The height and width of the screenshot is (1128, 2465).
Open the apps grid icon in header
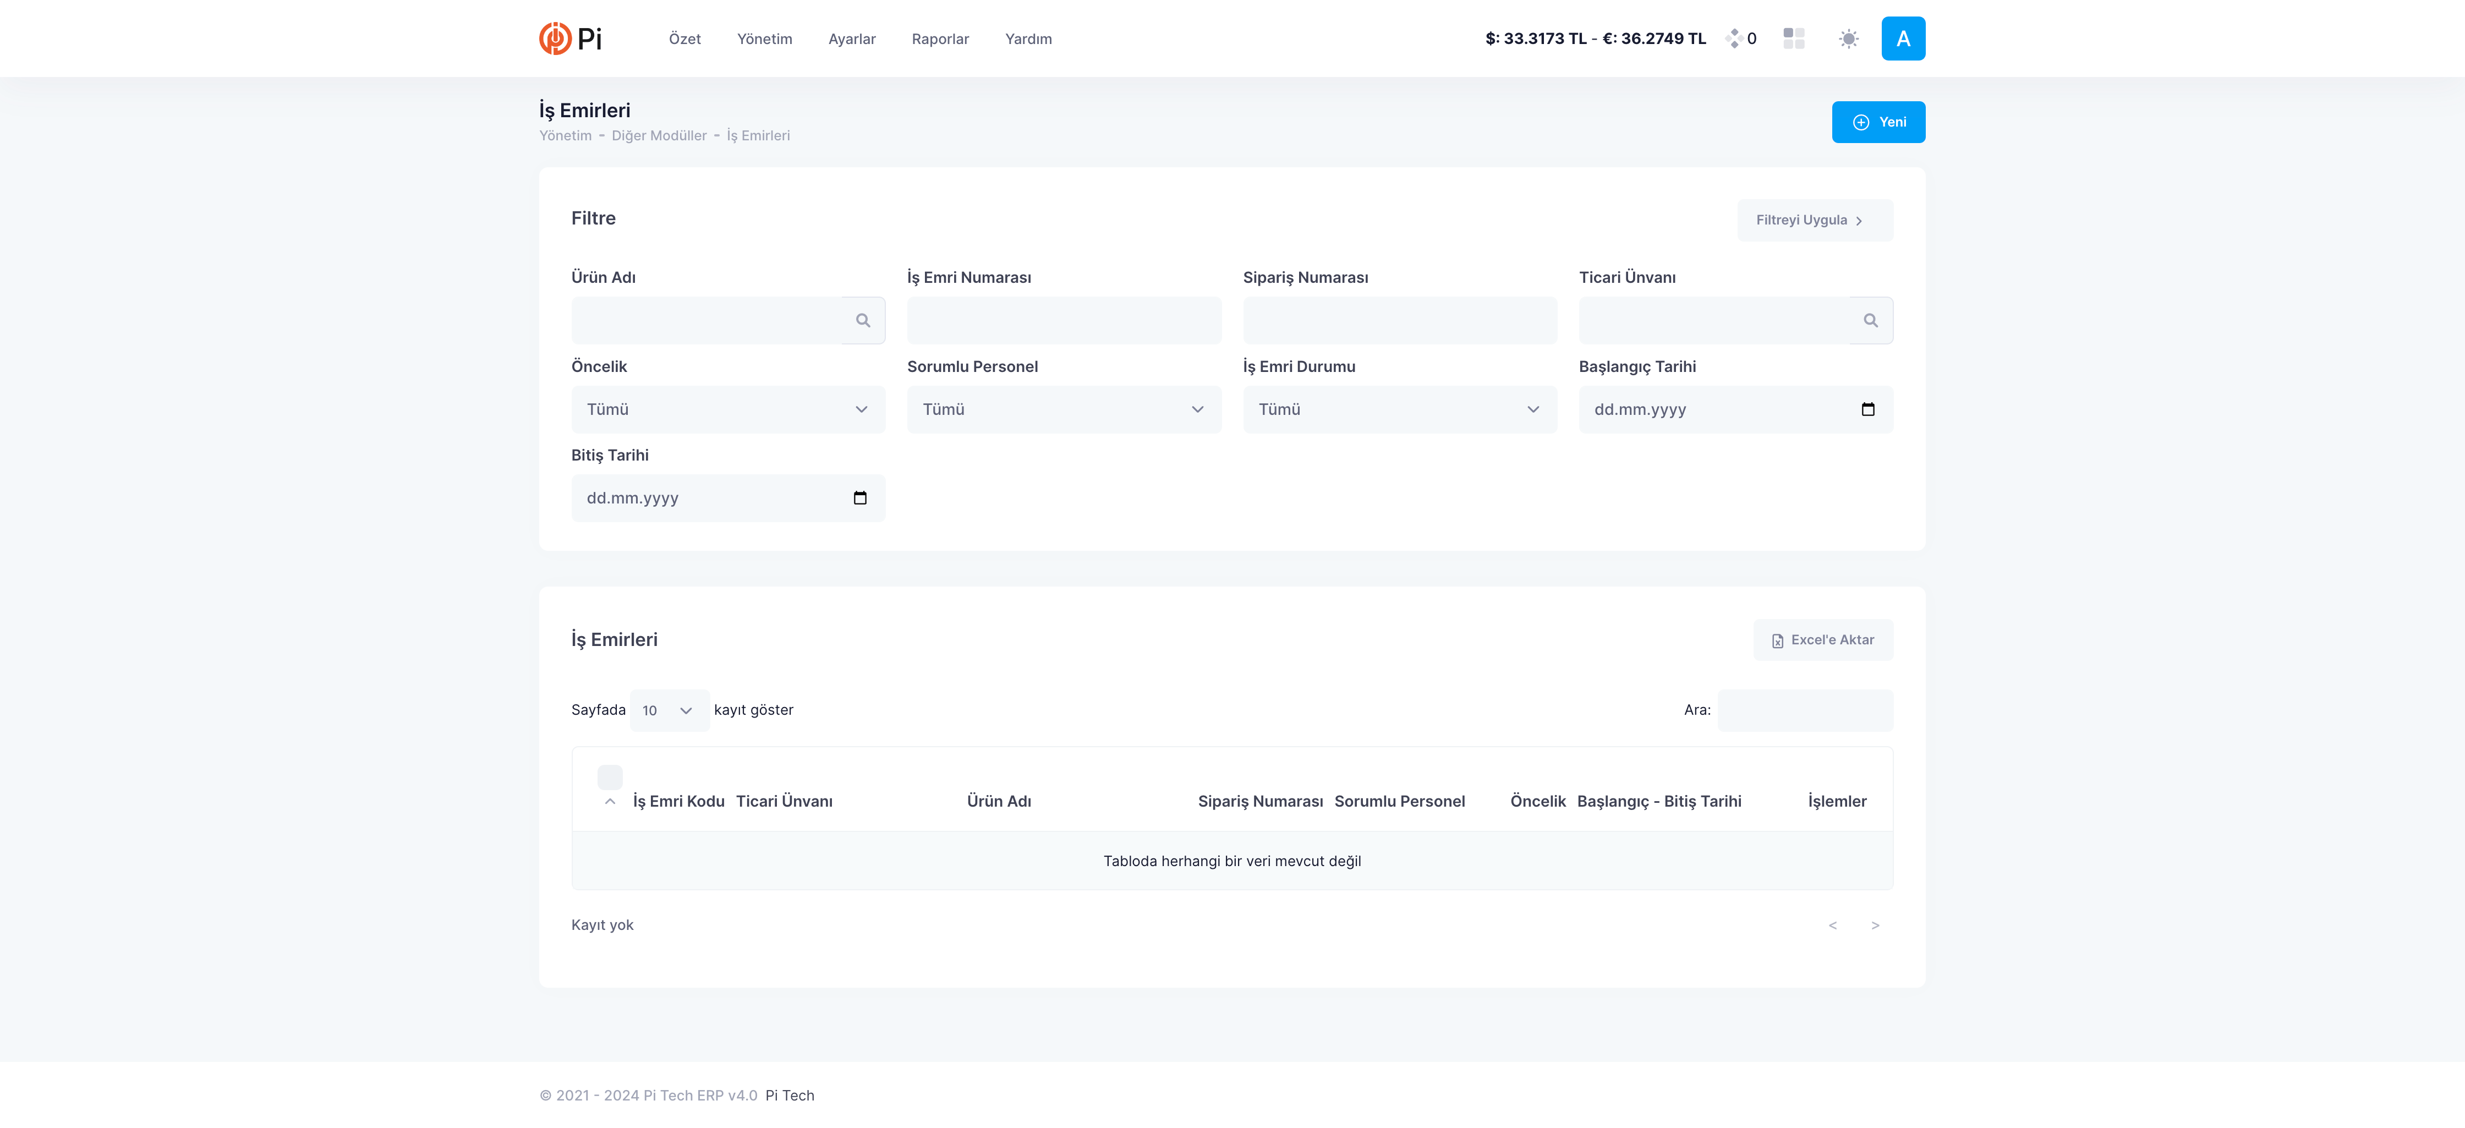click(1793, 39)
